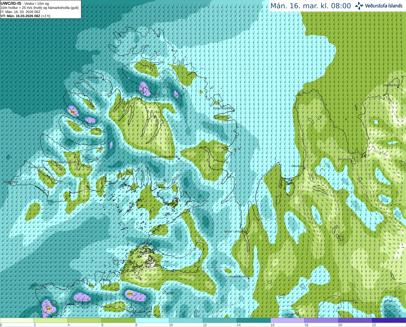Click the legend value 16 label
406x327 pixels.
(x=272, y=325)
